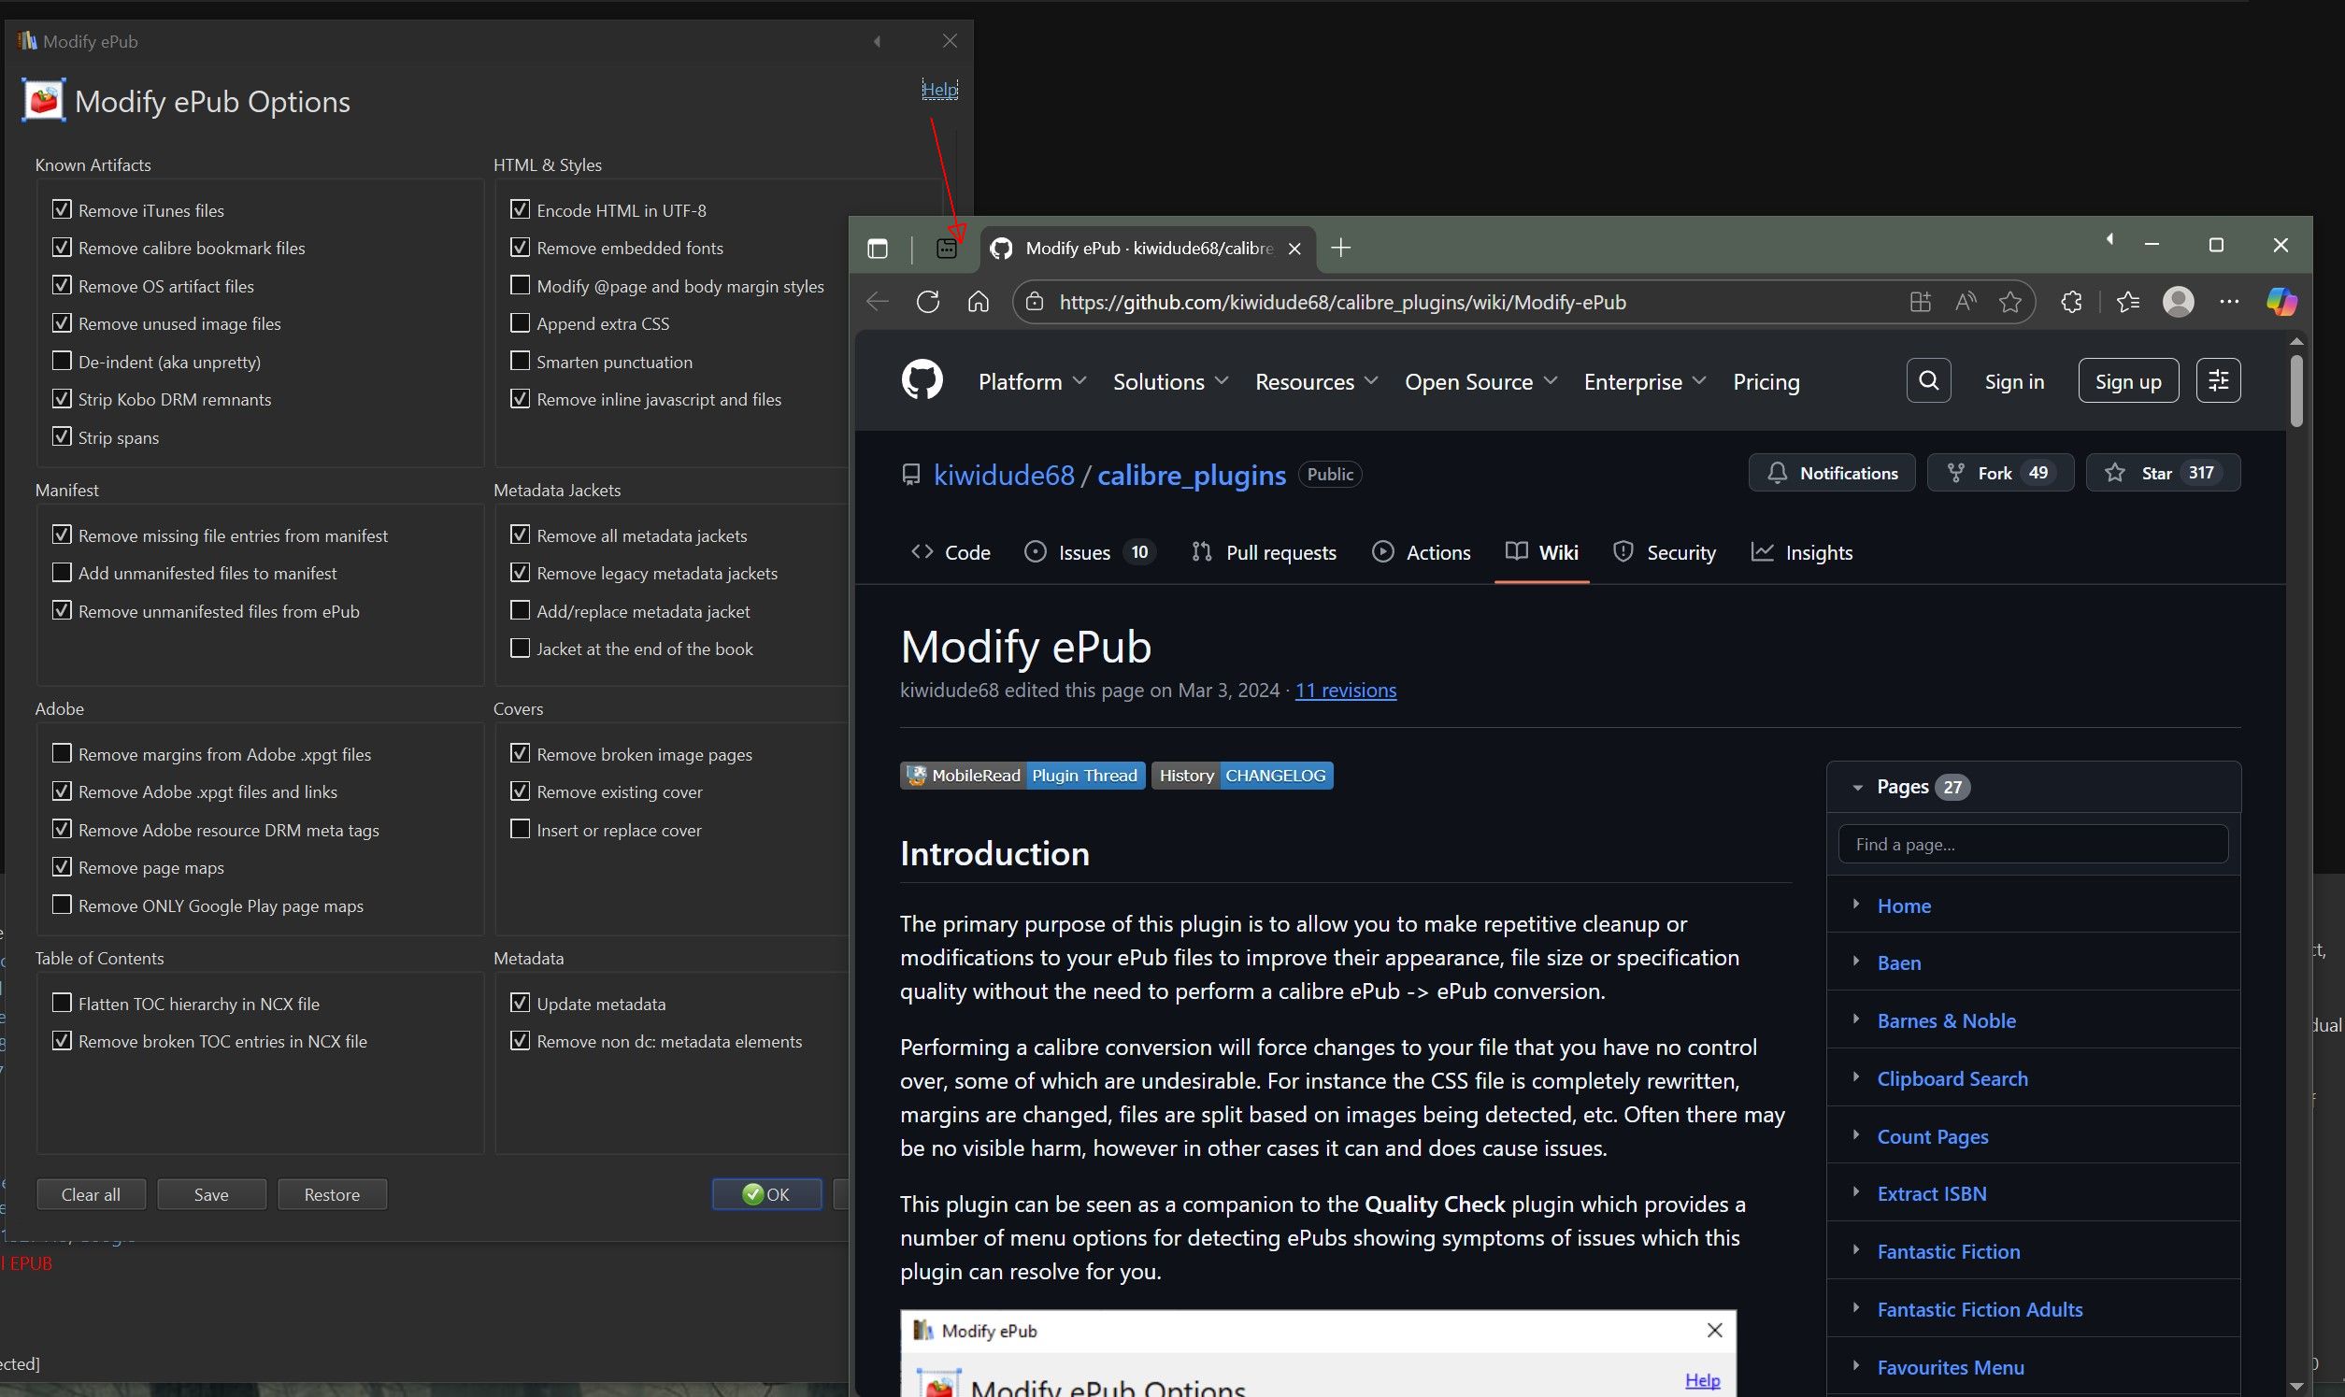Click Sign up on GitHub
This screenshot has height=1397, width=2345.
[x=2127, y=380]
